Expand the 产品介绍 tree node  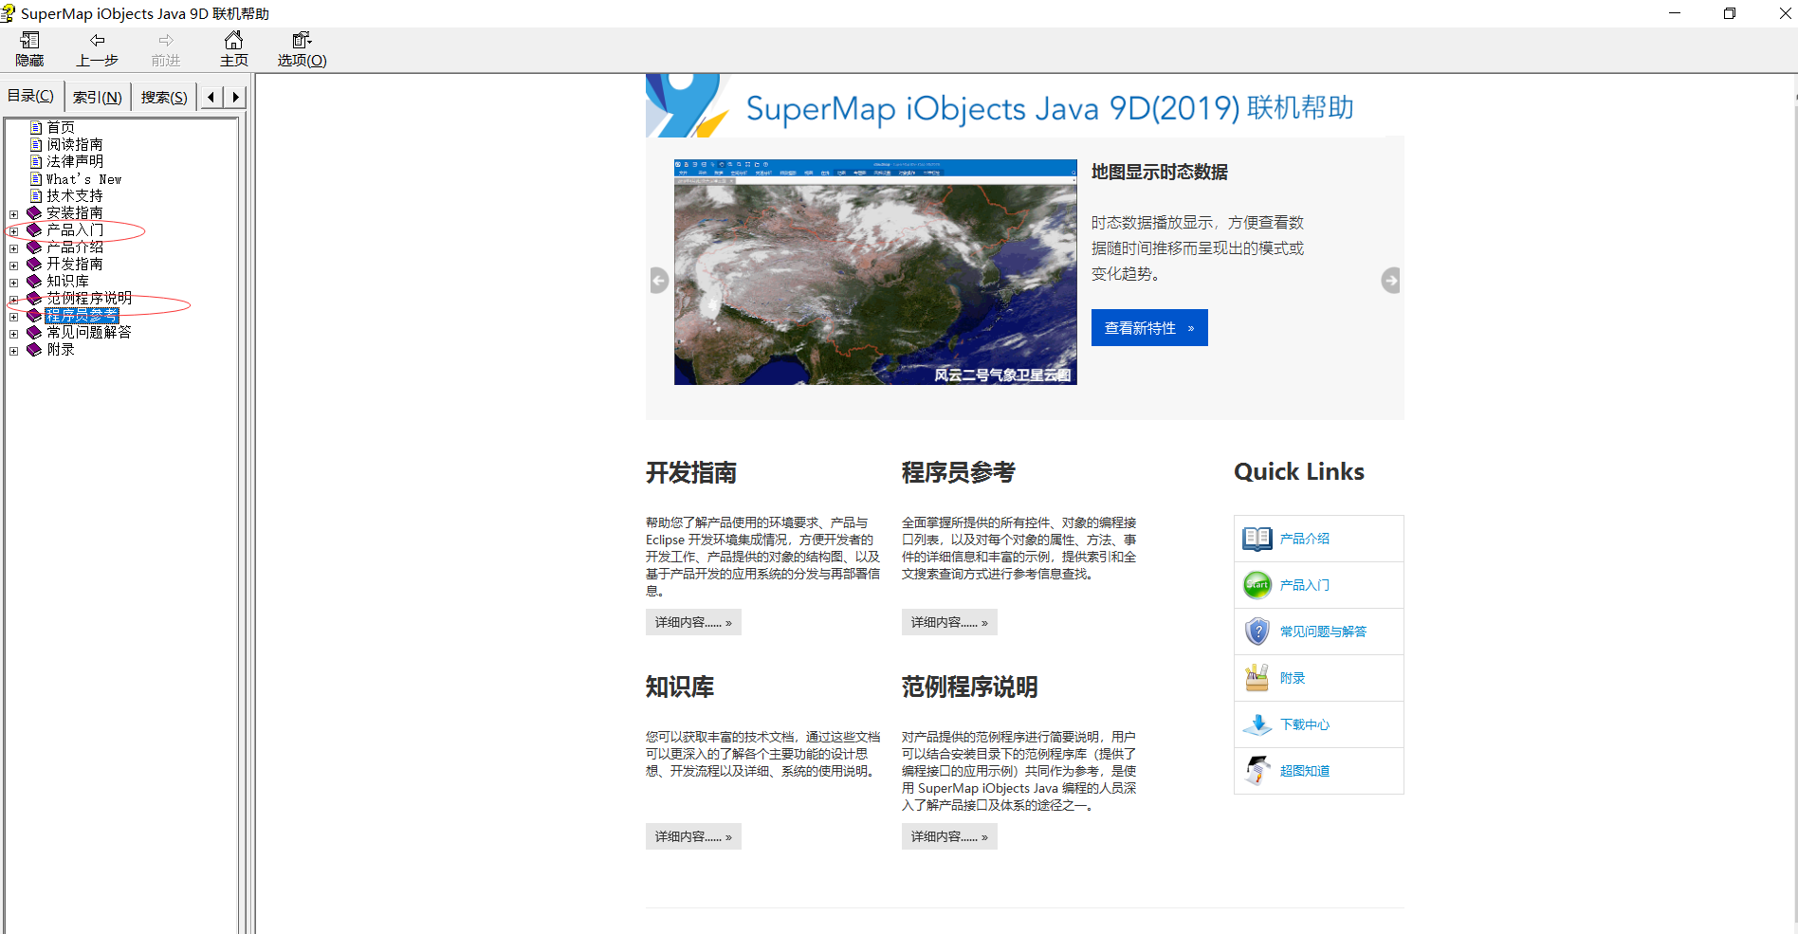coord(14,248)
